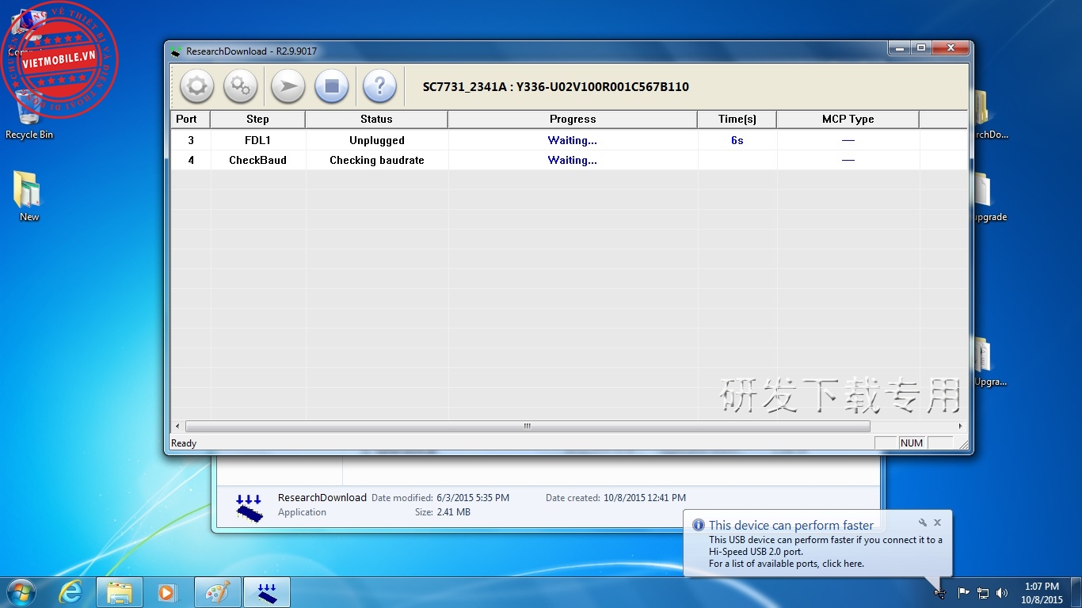This screenshot has height=608, width=1082.
Task: Open Paint from the taskbar
Action: pyautogui.click(x=216, y=592)
